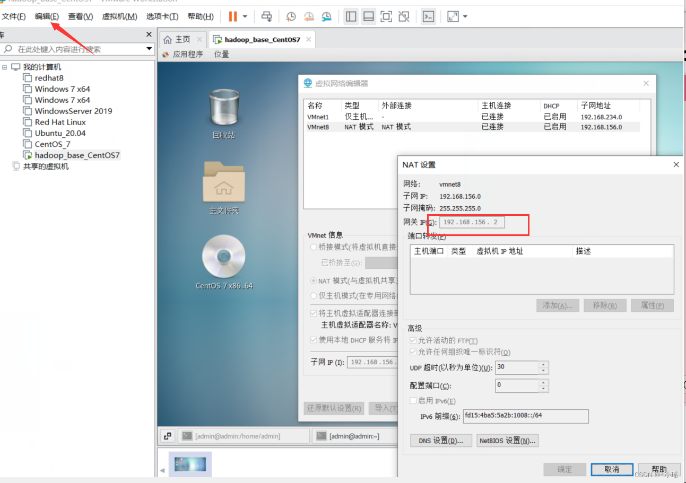Click the IPv6 前缀 input field
Screen dimensions: 686x483
(526, 416)
